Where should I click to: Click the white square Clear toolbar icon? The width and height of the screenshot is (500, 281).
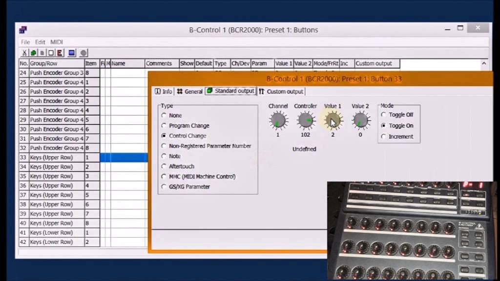51,53
